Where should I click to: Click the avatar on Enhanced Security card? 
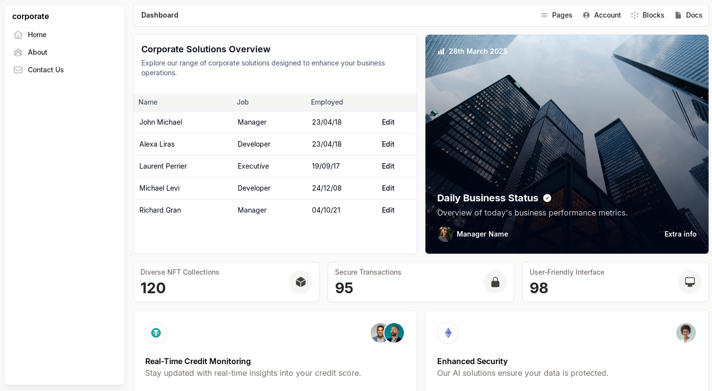686,333
